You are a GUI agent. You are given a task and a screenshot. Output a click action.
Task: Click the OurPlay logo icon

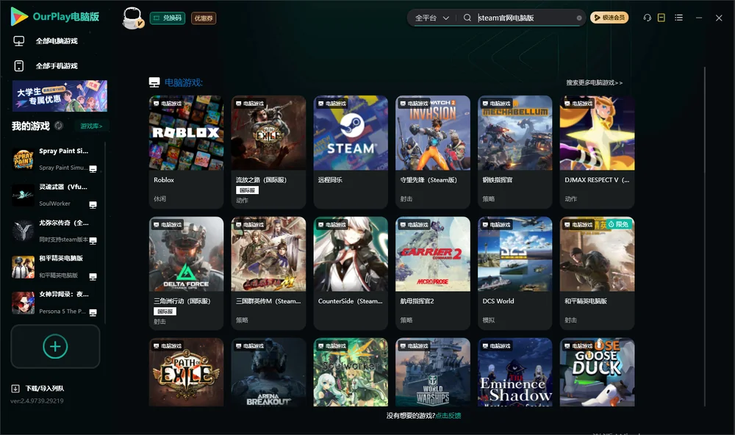coord(19,16)
